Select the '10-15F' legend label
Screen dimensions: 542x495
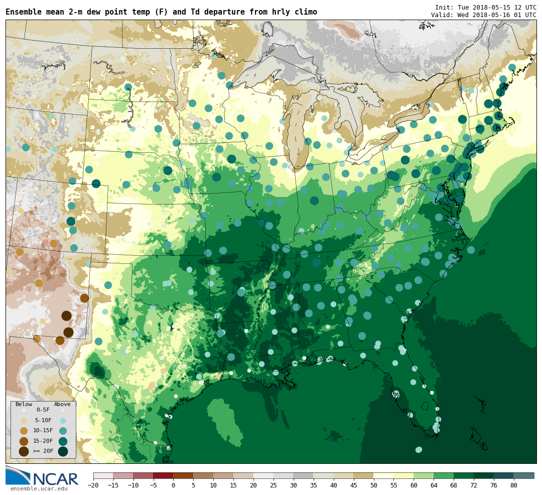click(43, 431)
